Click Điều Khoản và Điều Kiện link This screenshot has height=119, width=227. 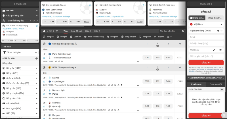[x=205, y=69]
